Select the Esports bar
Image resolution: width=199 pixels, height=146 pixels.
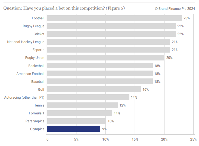tap(108, 50)
